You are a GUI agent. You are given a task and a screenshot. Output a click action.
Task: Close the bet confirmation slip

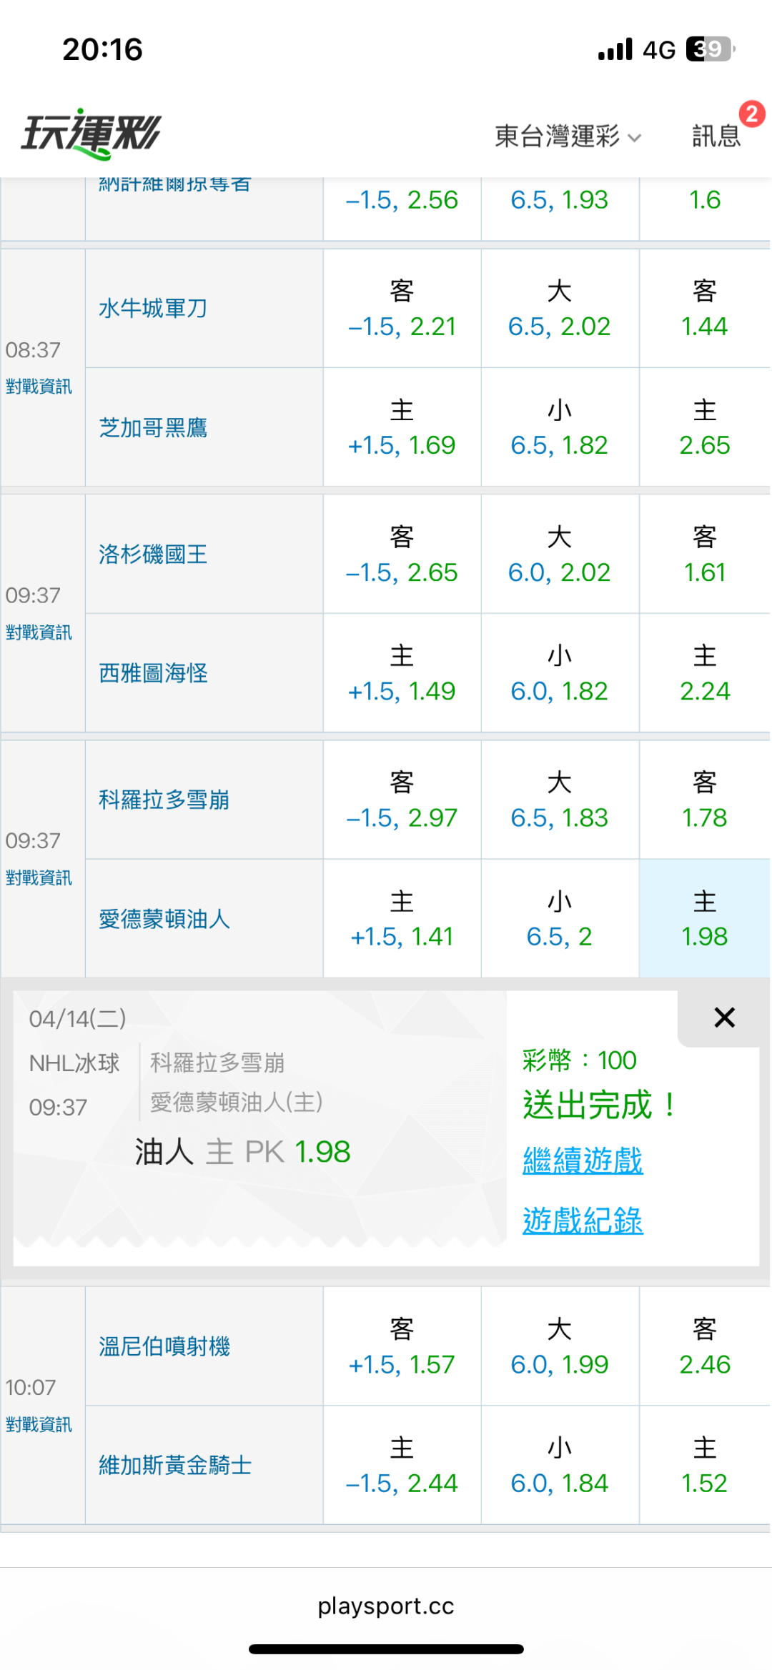click(x=724, y=1018)
